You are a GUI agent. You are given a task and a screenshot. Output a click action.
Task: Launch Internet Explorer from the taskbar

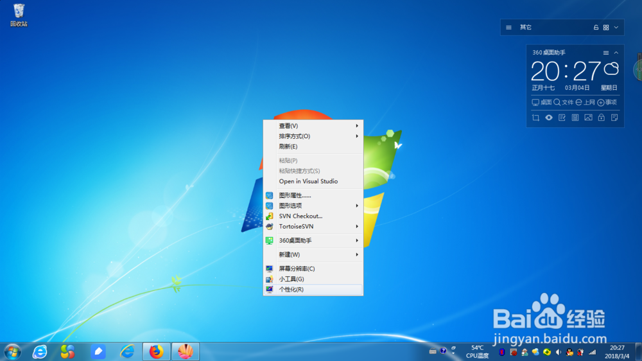coord(40,351)
